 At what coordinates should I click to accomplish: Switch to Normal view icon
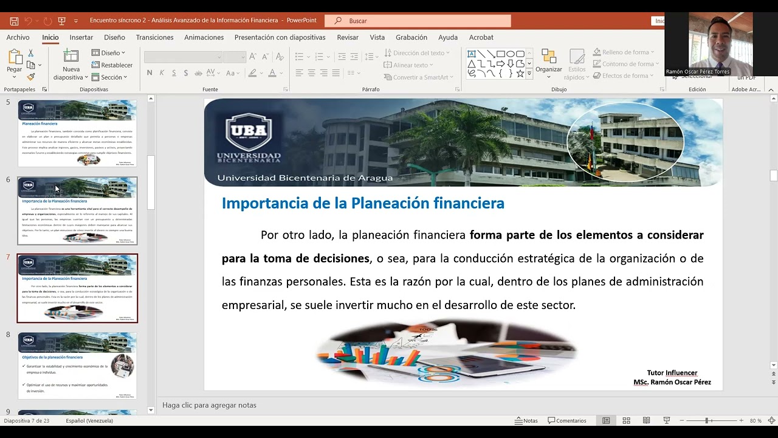point(606,420)
